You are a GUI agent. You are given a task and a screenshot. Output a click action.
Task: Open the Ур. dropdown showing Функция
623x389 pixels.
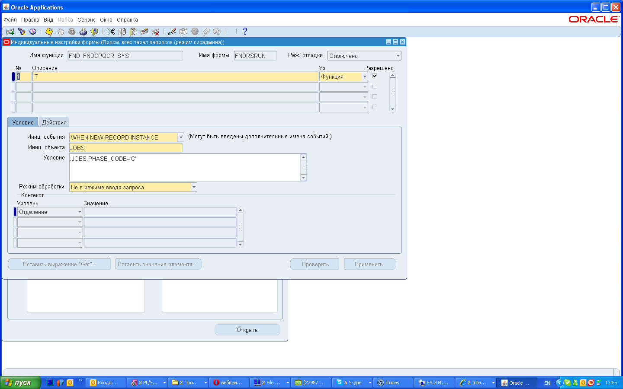[x=365, y=77]
